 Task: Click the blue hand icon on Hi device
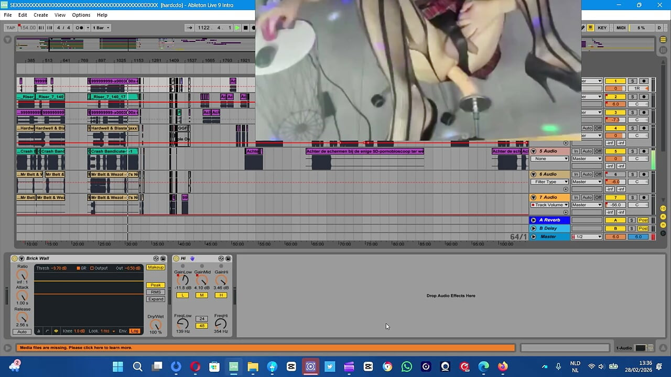[x=192, y=259]
